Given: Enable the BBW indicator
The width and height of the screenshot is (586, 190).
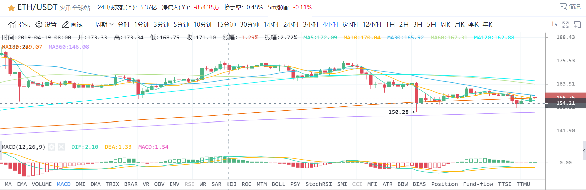Looking at the screenshot, I should pyautogui.click(x=403, y=184).
